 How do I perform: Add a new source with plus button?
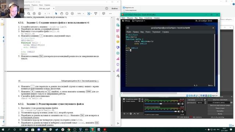tap(124, 114)
